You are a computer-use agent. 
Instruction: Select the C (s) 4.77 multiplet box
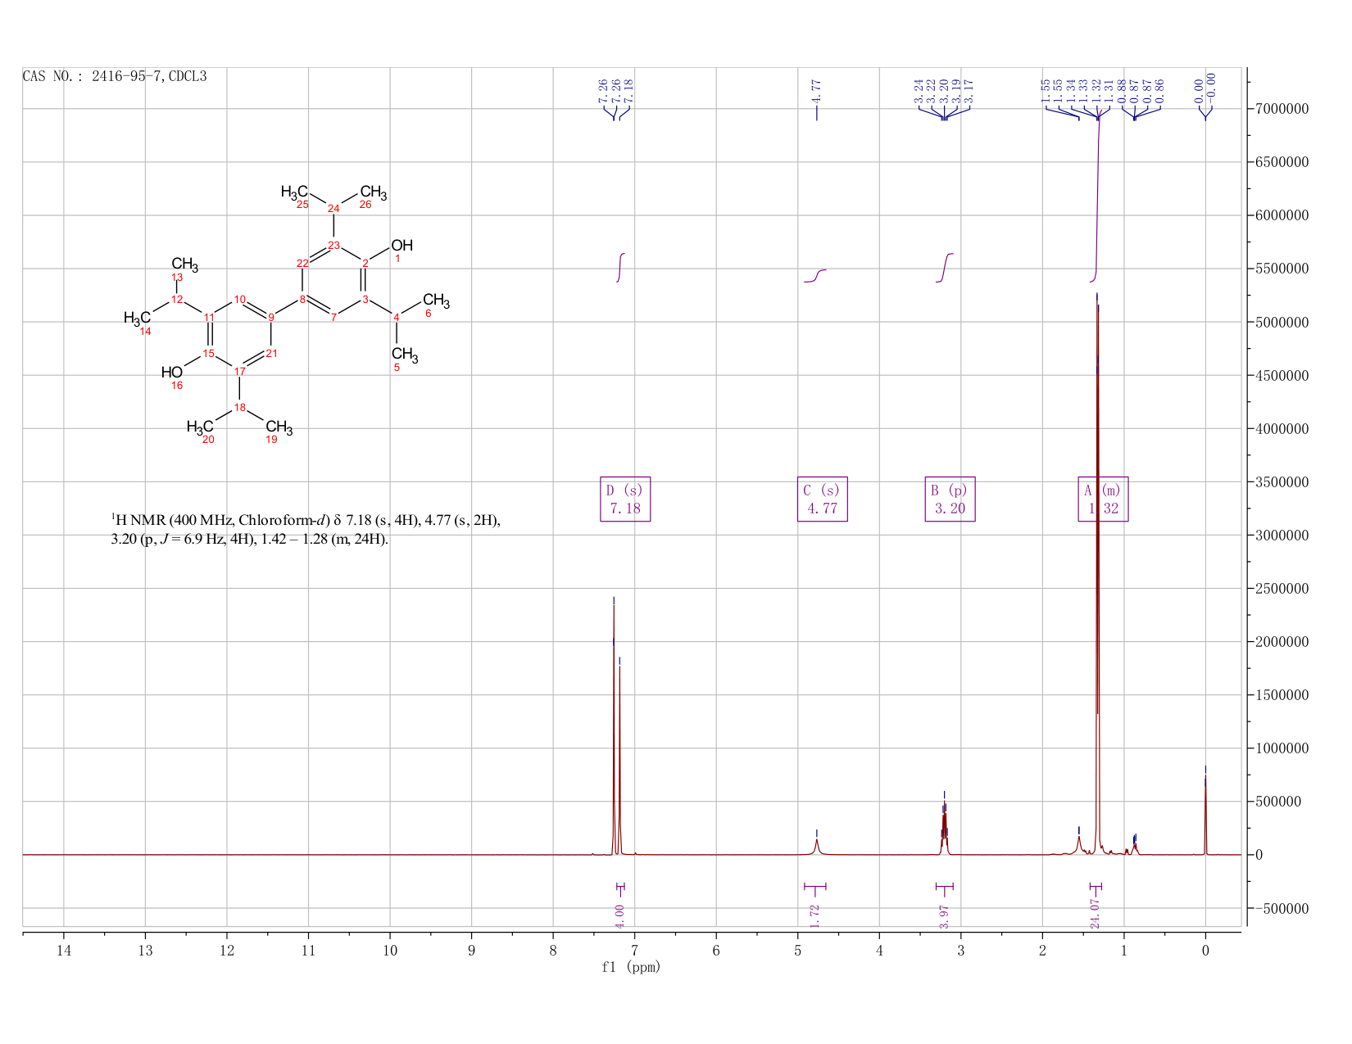(x=822, y=499)
